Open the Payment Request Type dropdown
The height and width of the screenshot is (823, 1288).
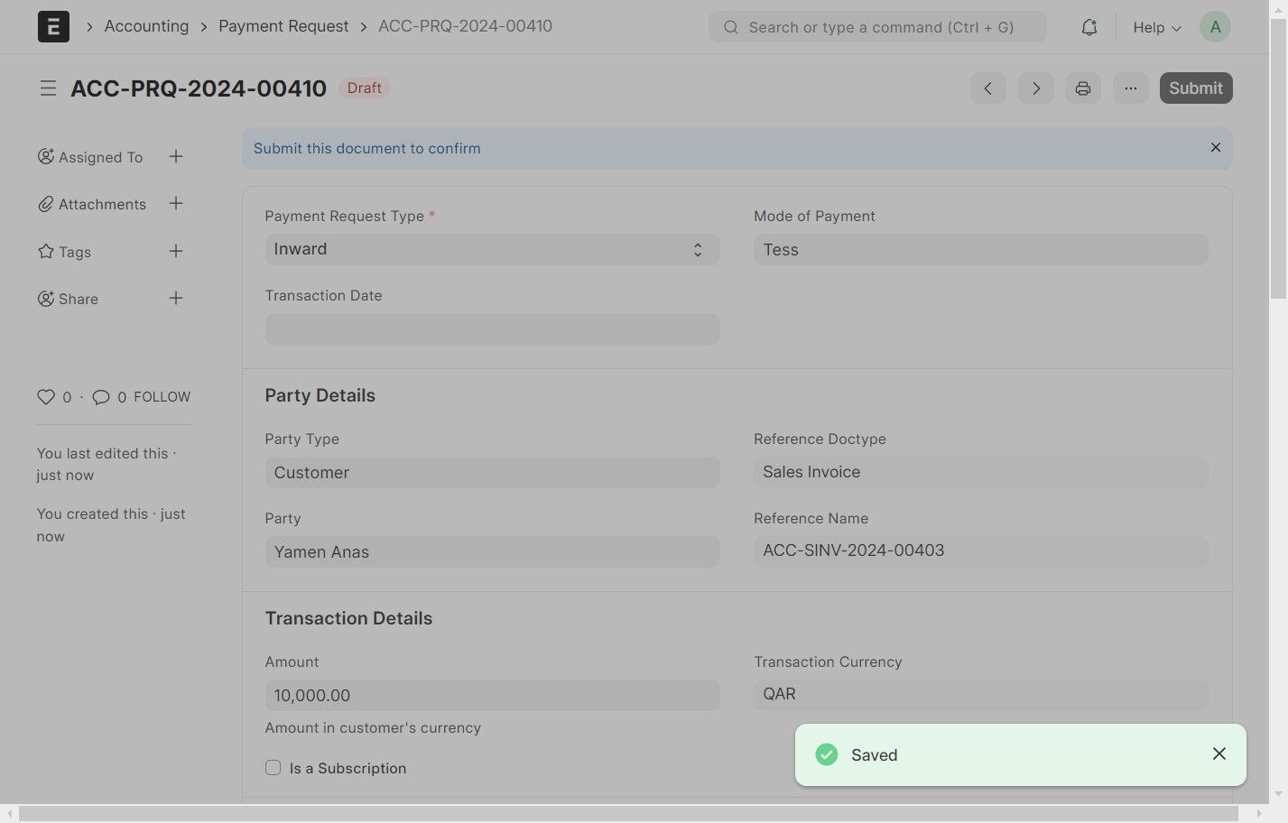(492, 250)
